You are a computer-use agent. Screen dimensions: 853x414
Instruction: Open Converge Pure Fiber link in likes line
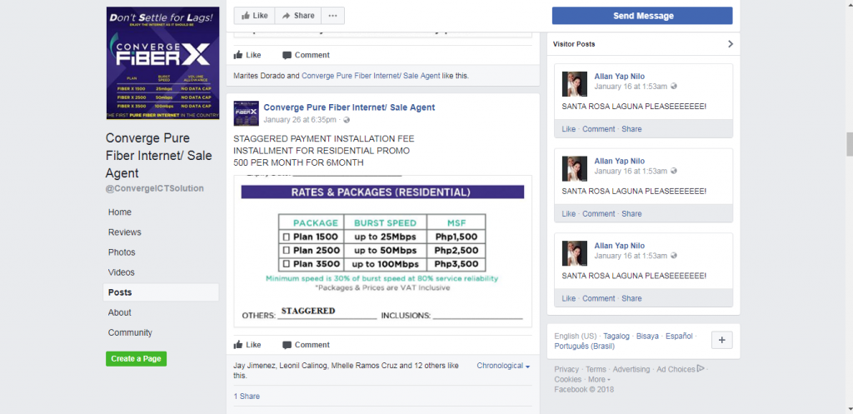point(371,76)
